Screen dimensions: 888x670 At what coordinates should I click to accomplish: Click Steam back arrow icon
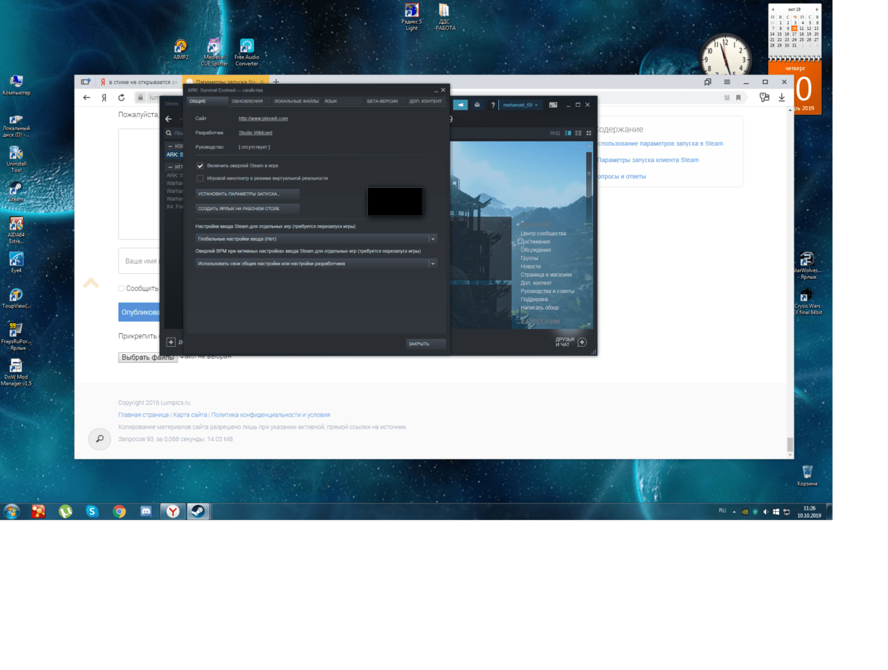pyautogui.click(x=169, y=119)
